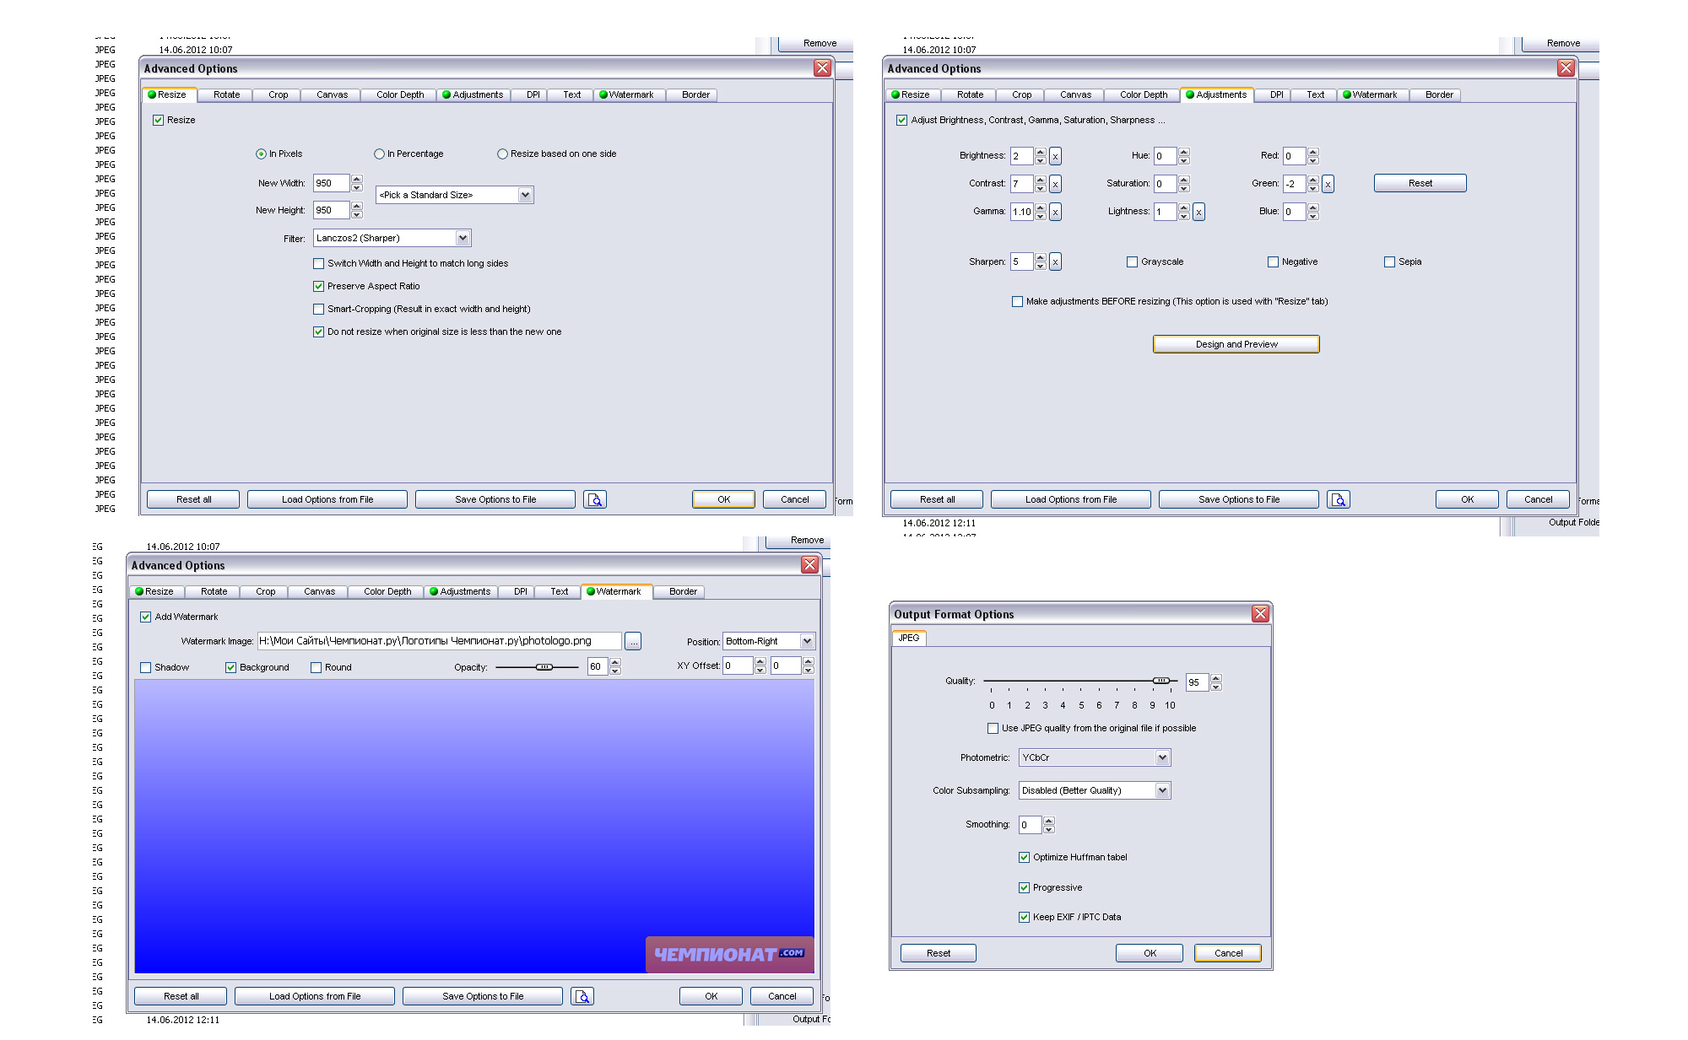The image size is (1688, 1040).
Task: Open the Color Subsampling dropdown
Action: (x=1162, y=790)
